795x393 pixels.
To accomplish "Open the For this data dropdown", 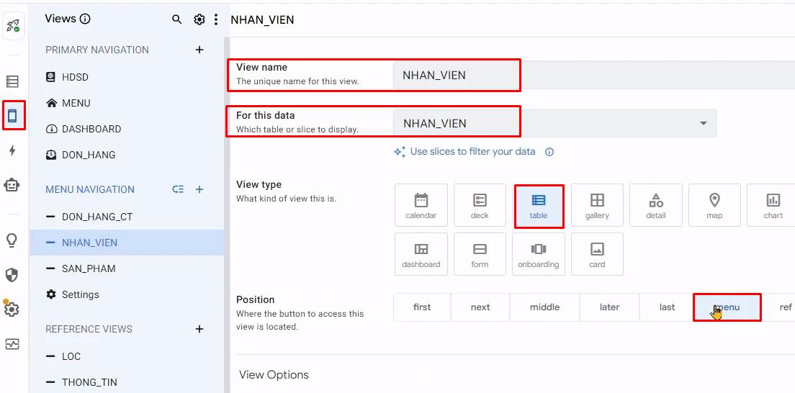I will (554, 123).
